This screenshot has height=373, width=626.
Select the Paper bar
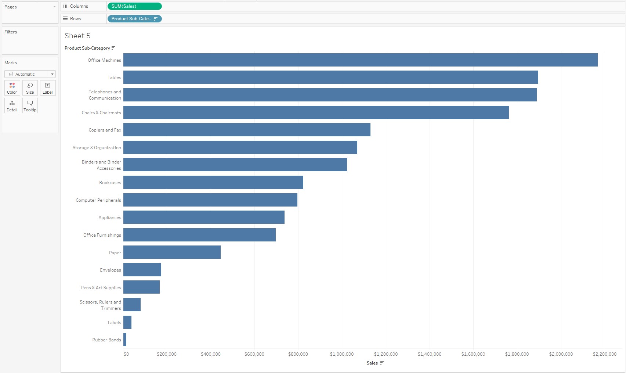[172, 252]
